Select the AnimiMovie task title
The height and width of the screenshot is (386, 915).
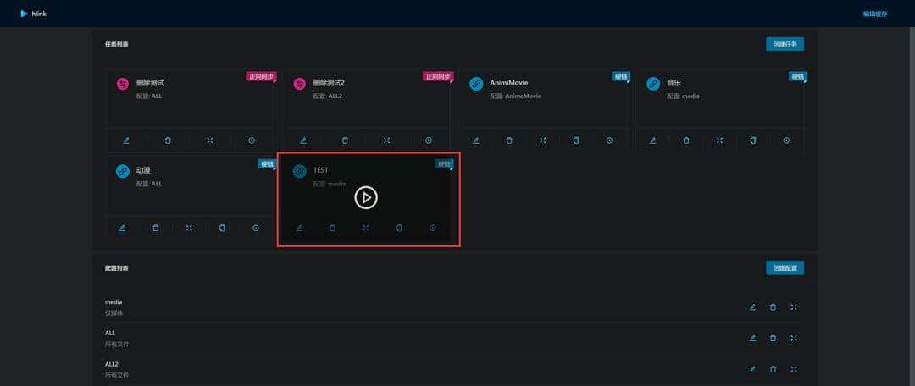tap(509, 83)
